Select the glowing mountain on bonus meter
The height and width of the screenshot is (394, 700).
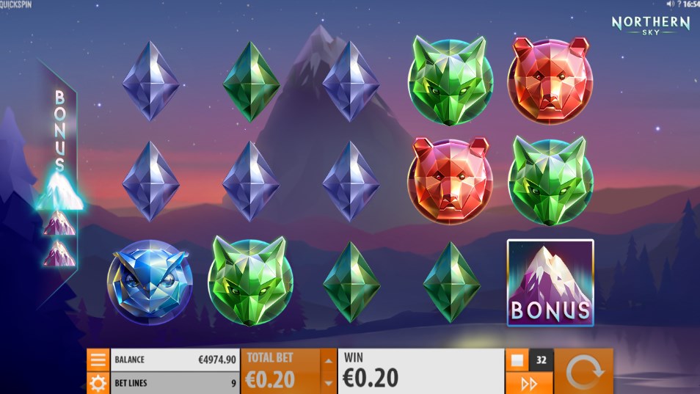60,191
